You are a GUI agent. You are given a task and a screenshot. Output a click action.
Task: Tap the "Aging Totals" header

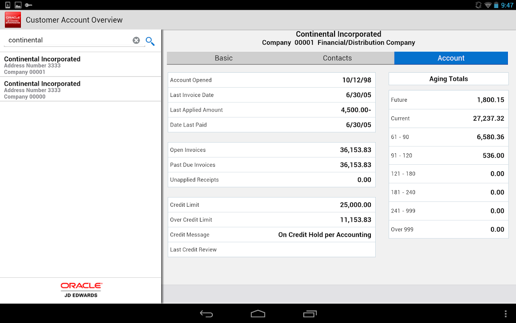point(449,79)
